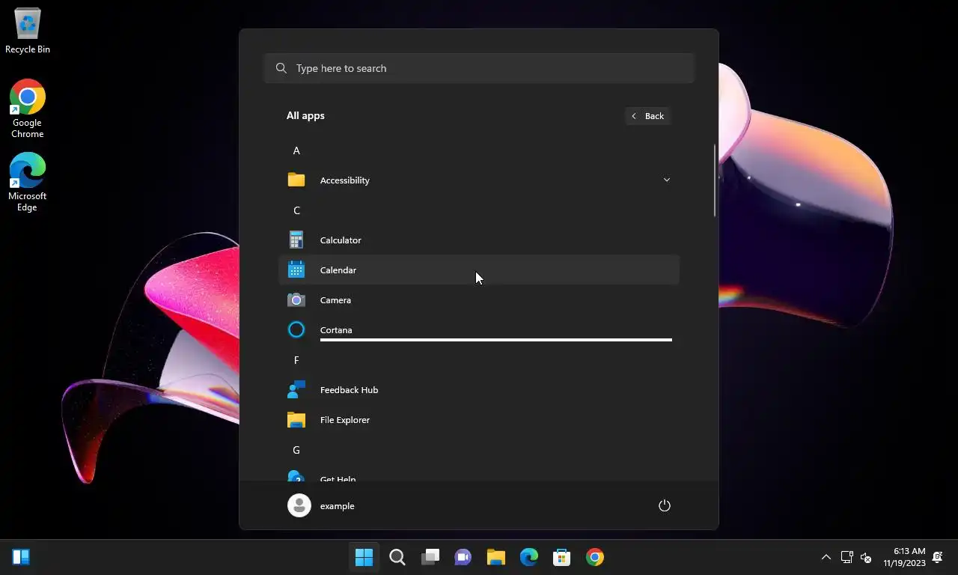Launch the Camera app icon
Screen dimensions: 958x575
coord(296,299)
